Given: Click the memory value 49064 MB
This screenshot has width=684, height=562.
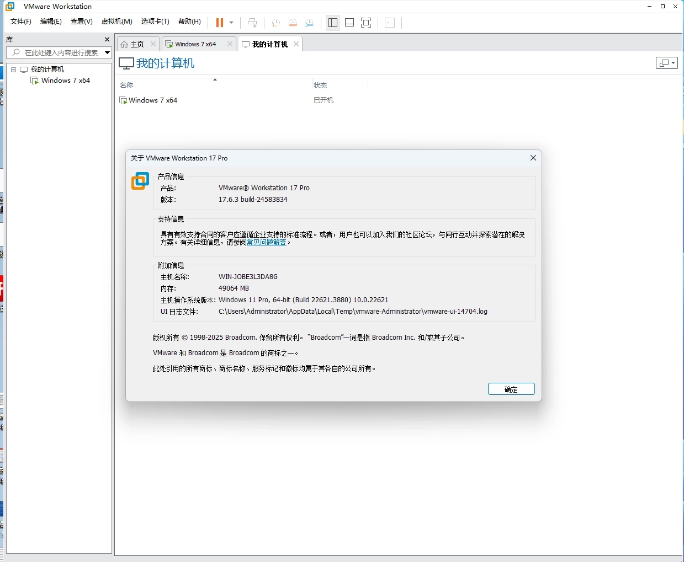Looking at the screenshot, I should click(234, 288).
